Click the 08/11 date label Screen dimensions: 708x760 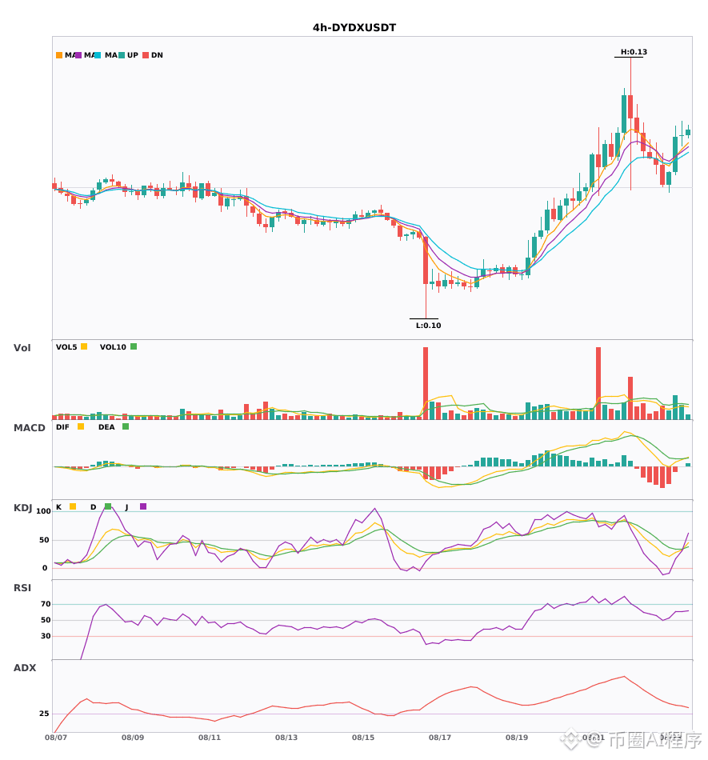(210, 738)
